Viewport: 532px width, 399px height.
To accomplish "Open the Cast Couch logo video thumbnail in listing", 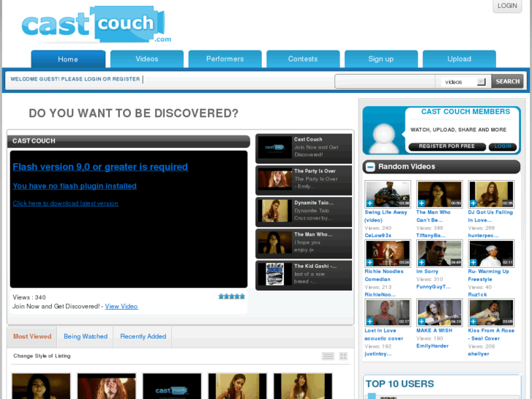I will (172, 386).
